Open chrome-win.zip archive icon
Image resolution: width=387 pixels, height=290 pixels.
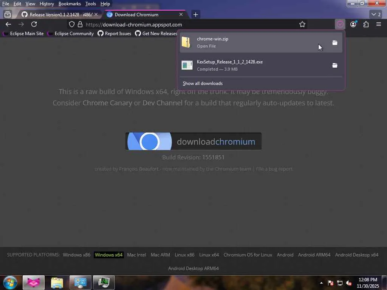pyautogui.click(x=186, y=42)
